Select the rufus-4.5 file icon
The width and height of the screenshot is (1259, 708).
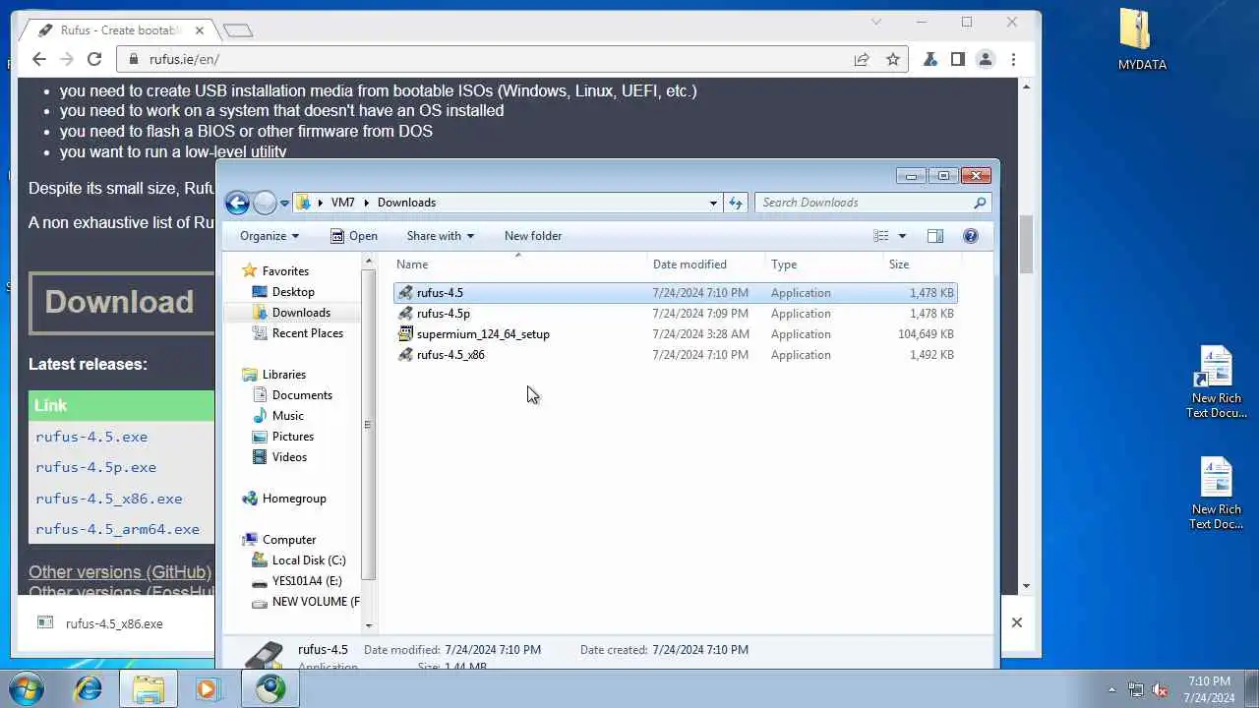(x=405, y=293)
